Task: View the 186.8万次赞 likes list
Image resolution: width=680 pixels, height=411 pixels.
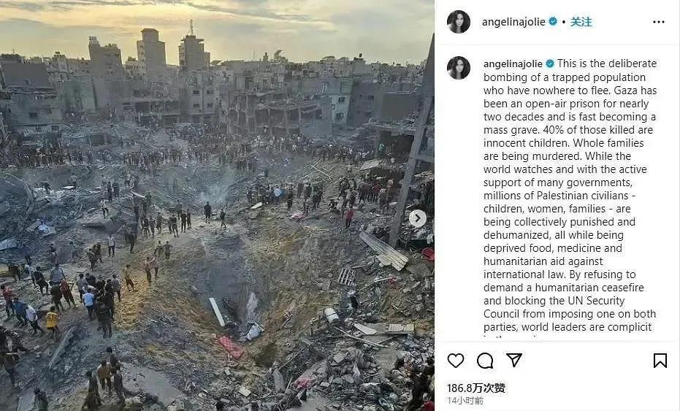Action: click(x=476, y=388)
